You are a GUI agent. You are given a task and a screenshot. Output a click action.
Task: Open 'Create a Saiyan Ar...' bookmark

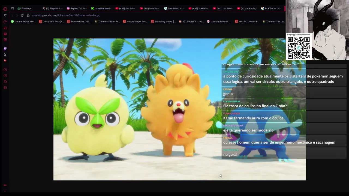tap(107, 22)
